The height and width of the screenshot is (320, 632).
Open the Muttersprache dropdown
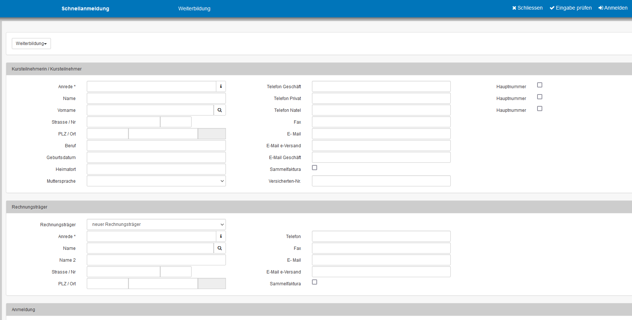click(x=156, y=181)
